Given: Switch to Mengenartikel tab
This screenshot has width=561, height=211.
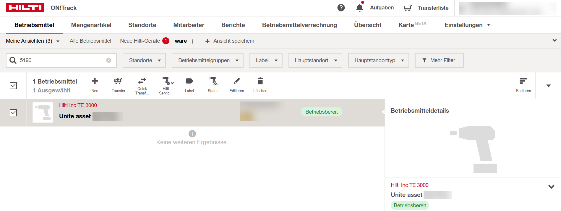Looking at the screenshot, I should point(91,25).
